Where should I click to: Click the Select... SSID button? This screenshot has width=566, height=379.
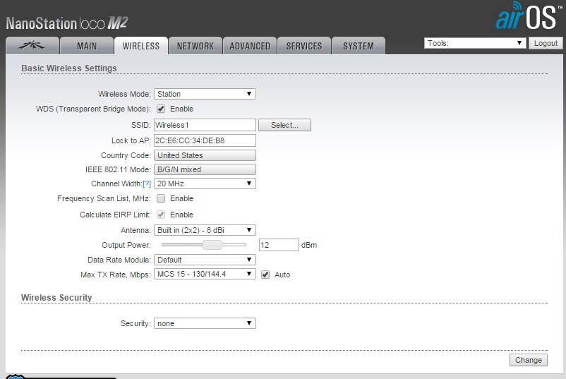284,125
